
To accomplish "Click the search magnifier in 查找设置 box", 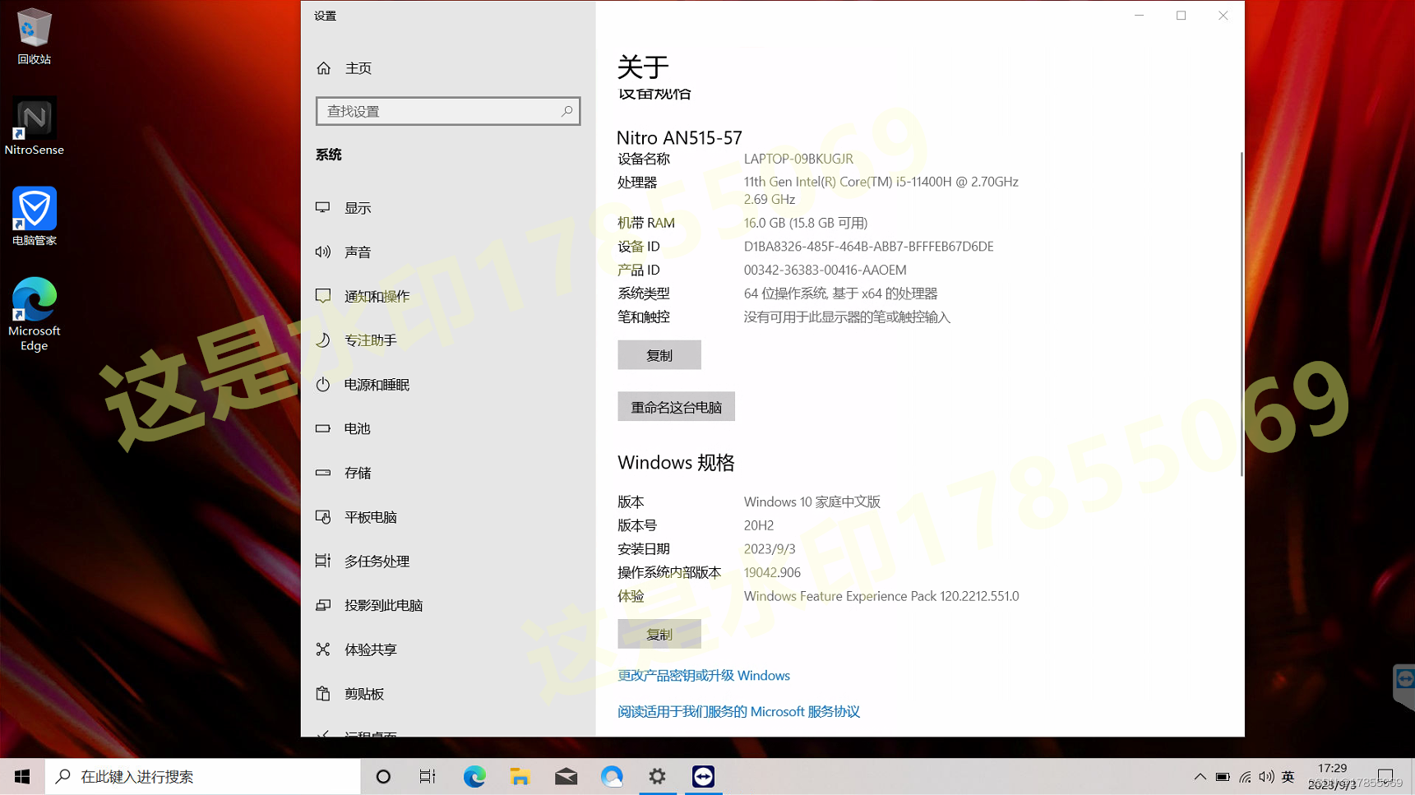I will point(566,111).
